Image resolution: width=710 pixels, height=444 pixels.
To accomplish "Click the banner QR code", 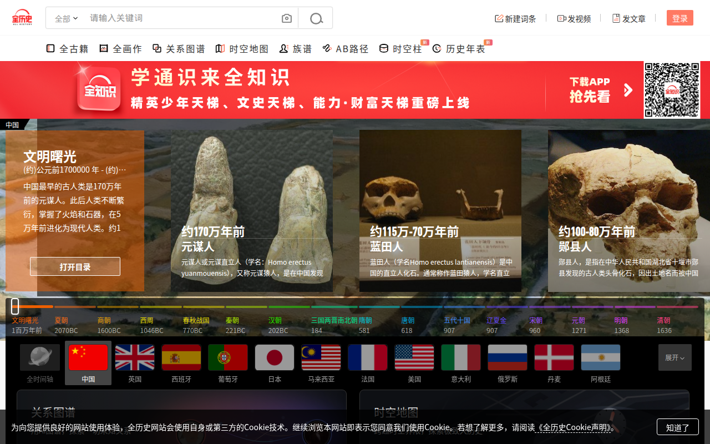I will click(672, 90).
